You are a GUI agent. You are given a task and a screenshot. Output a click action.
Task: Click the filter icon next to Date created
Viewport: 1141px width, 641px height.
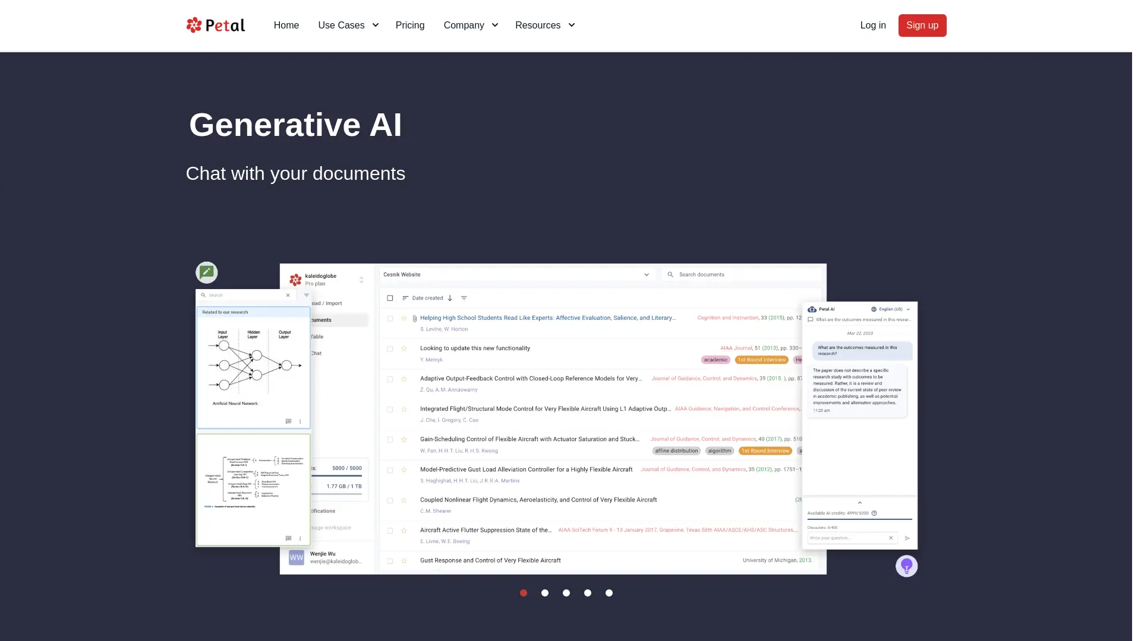pyautogui.click(x=464, y=298)
